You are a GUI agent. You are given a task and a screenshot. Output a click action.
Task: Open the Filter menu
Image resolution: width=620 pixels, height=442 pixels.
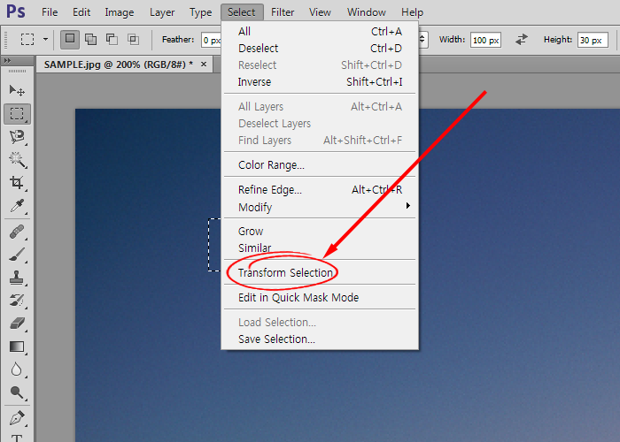click(x=283, y=12)
